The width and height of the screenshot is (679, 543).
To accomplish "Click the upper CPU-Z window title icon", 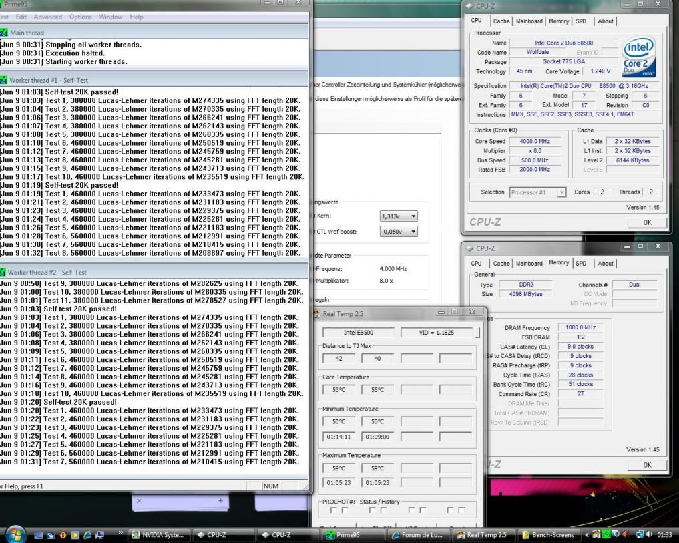I will (x=469, y=6).
